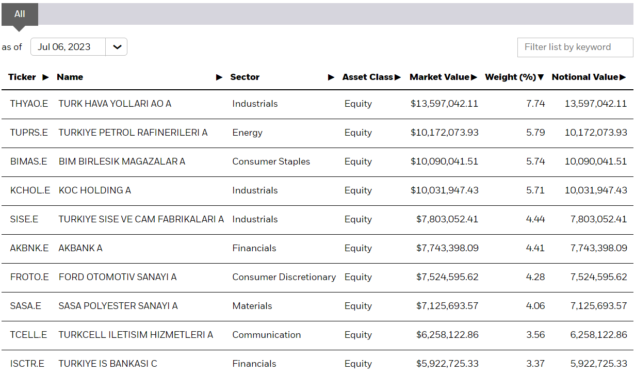Click the Market Value column header
The width and height of the screenshot is (635, 374).
coord(439,77)
